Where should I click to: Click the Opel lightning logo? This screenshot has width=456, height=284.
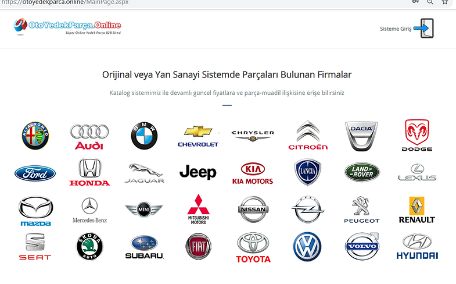(308, 210)
